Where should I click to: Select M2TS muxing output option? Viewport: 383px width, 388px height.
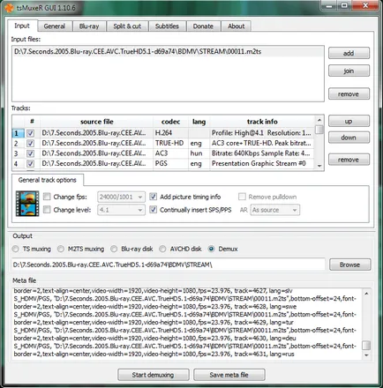coord(61,249)
